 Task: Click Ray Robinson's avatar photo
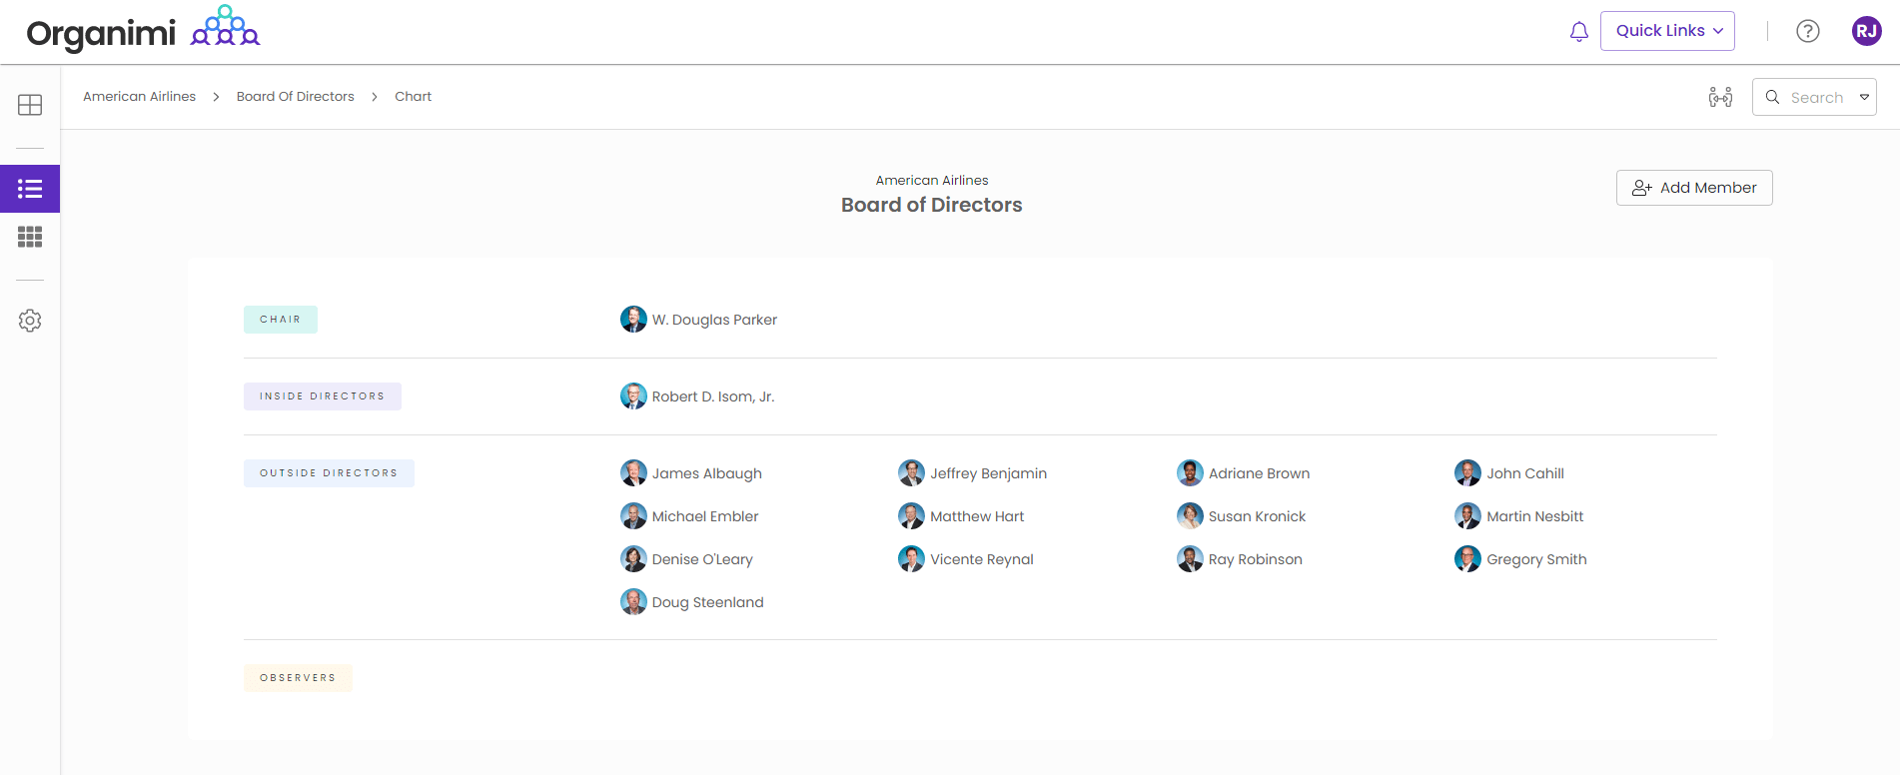[x=1190, y=559]
